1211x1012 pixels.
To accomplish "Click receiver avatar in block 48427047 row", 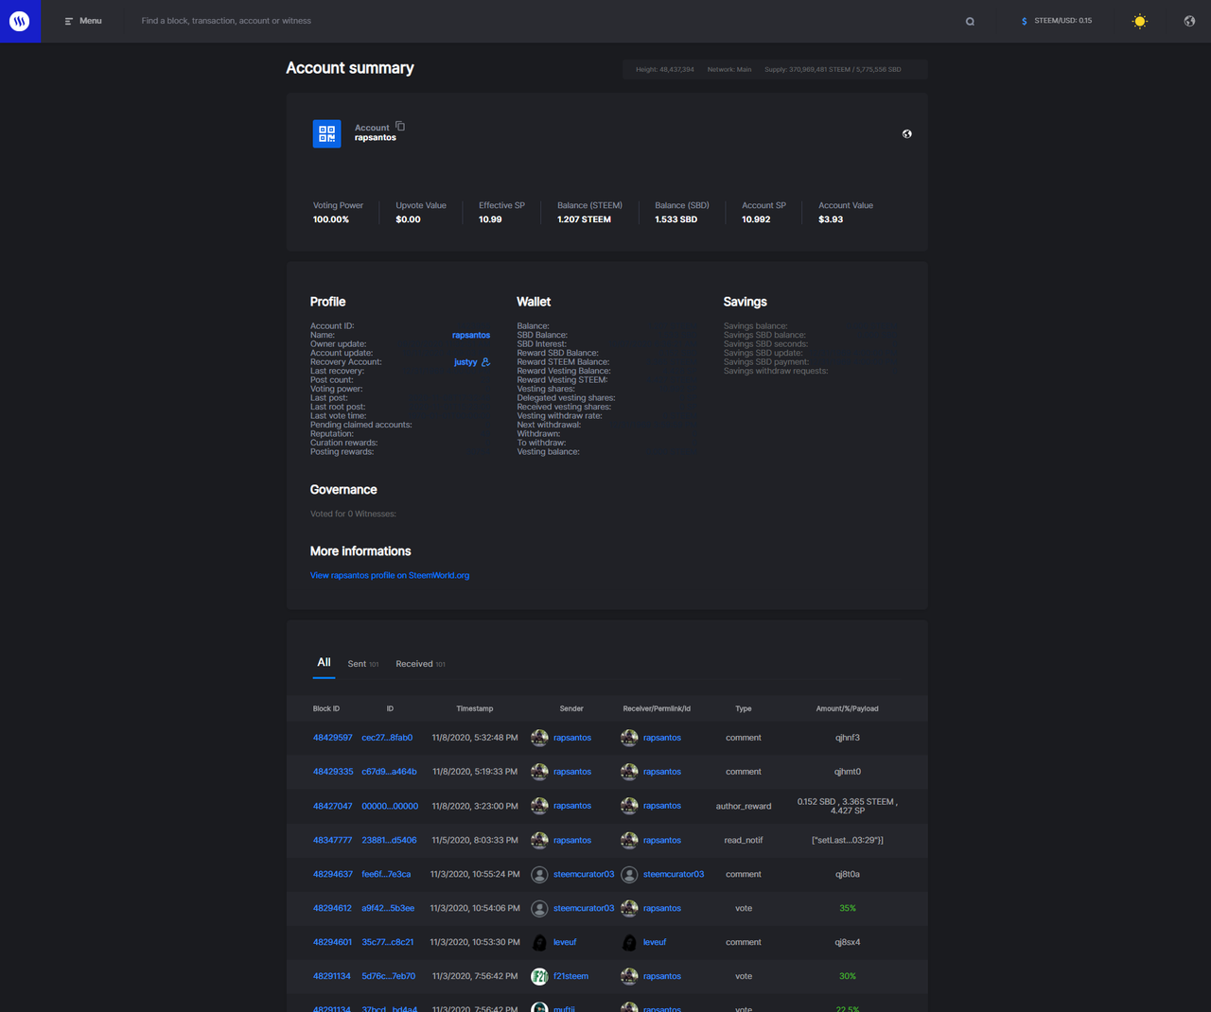I will coord(629,806).
